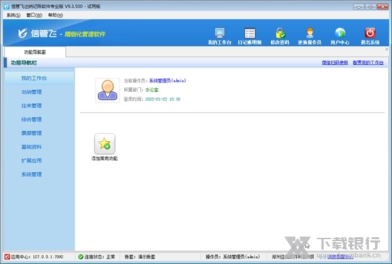Open 票据管理 in sidebar
Viewport: 392px width, 264px height.
point(31,133)
